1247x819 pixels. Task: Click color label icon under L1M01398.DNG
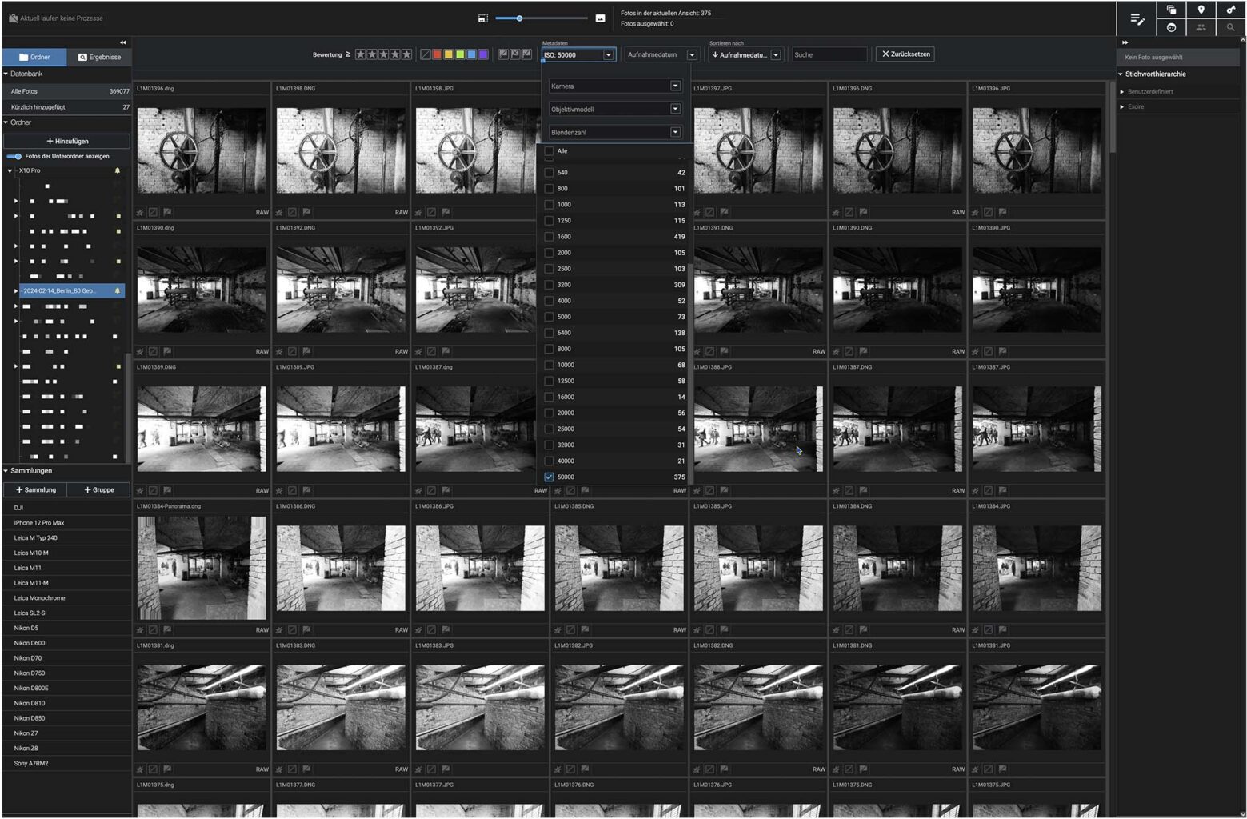tap(292, 212)
